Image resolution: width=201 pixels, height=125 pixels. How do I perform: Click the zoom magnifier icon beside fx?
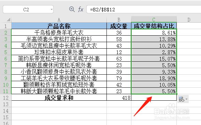point(72,9)
